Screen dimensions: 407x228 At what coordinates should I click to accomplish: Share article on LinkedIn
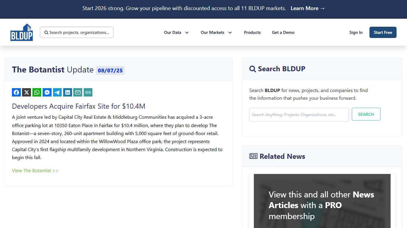tap(68, 92)
